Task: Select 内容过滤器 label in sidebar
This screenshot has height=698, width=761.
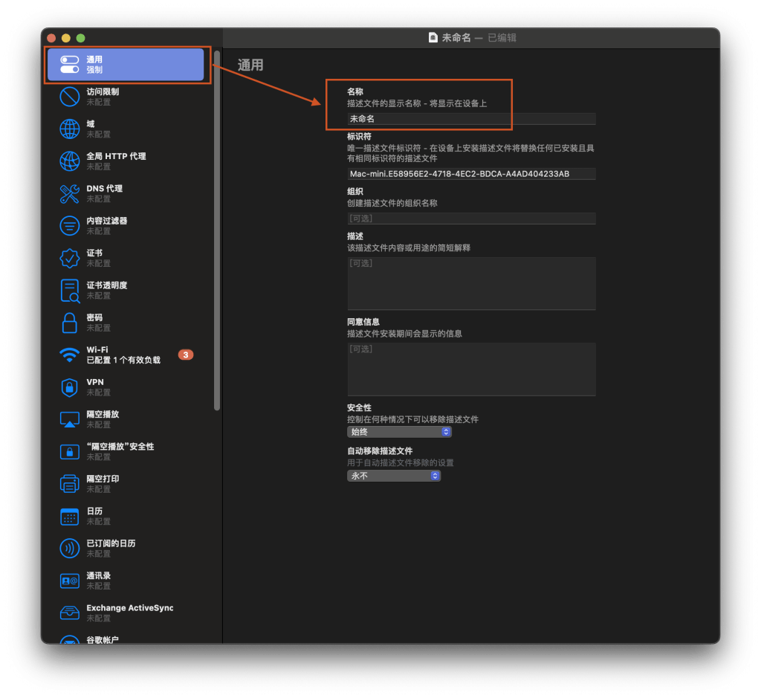Action: point(107,221)
